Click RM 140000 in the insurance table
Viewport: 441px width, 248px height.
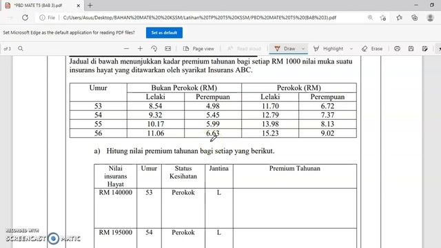tap(116, 192)
